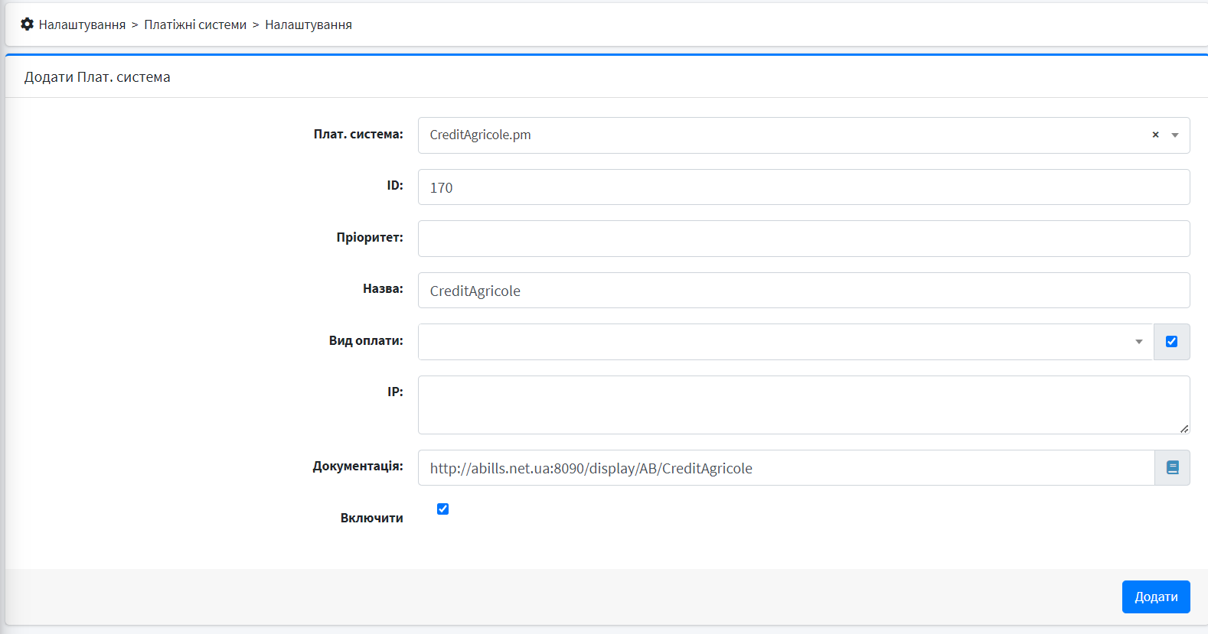The image size is (1208, 634).
Task: Click into the Пріоритет input field
Action: coord(804,239)
